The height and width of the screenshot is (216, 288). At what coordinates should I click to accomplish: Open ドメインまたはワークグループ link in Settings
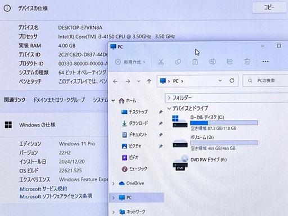pyautogui.click(x=59, y=100)
